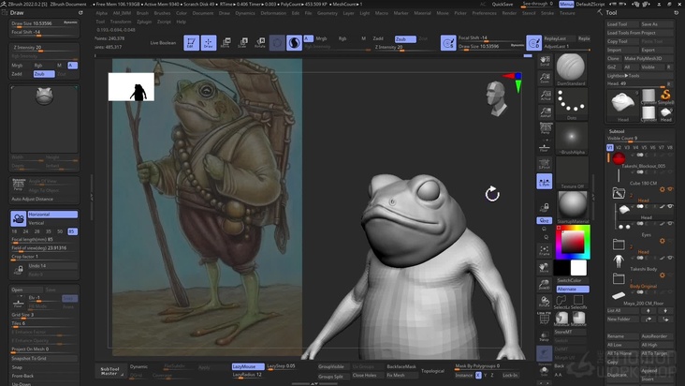This screenshot has height=386, width=685.
Task: Click the Frame mesh icon
Action: [545, 250]
